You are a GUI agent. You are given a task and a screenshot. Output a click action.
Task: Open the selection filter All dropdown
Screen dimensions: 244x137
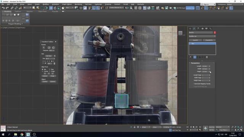(x=27, y=8)
